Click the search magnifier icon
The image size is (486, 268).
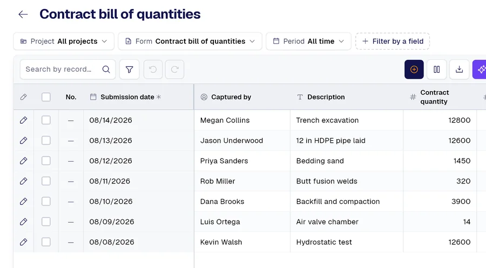(x=106, y=70)
